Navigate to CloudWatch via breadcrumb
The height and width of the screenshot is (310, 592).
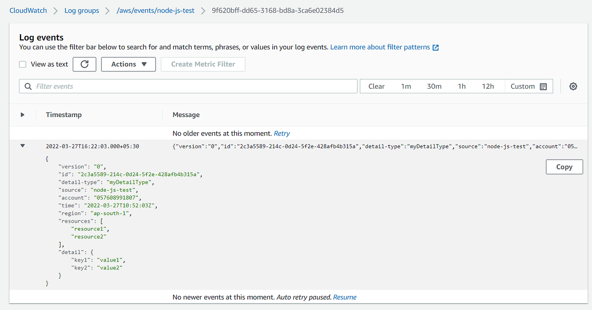pyautogui.click(x=28, y=10)
